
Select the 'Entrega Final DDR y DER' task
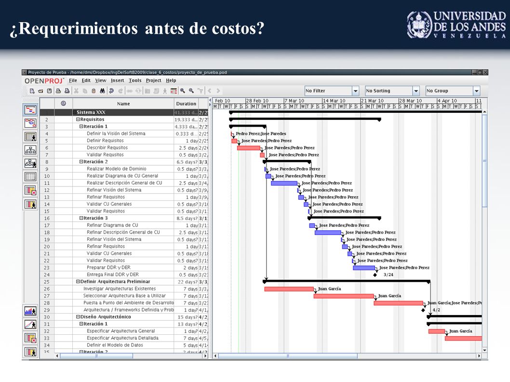[112, 275]
